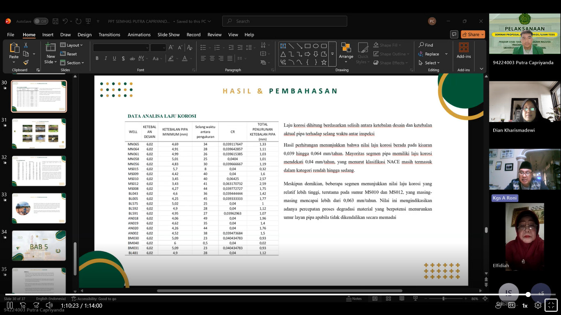
Task: Open the video player settings gear
Action: click(538, 305)
